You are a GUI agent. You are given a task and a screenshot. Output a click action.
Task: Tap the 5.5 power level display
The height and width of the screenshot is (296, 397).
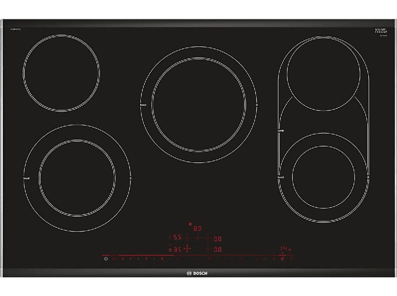pyautogui.click(x=177, y=238)
